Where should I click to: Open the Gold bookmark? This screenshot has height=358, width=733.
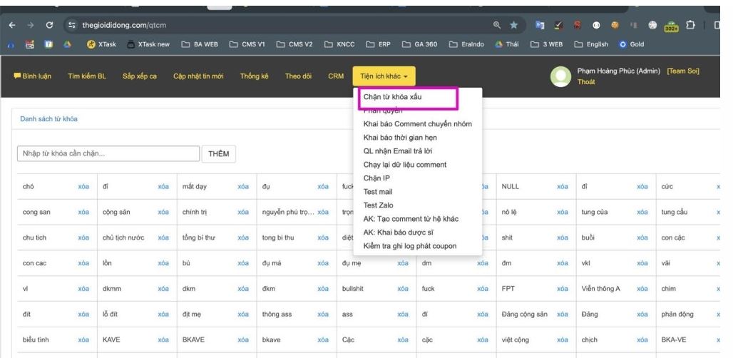[x=632, y=44]
